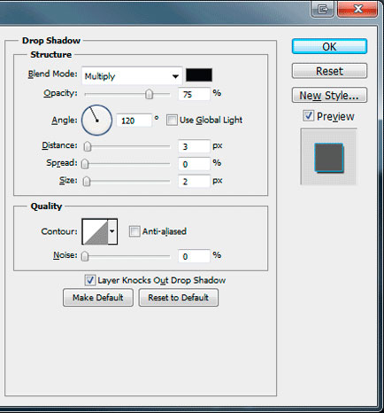Click the title bar icon beside close
384x413 pixels.
323,10
